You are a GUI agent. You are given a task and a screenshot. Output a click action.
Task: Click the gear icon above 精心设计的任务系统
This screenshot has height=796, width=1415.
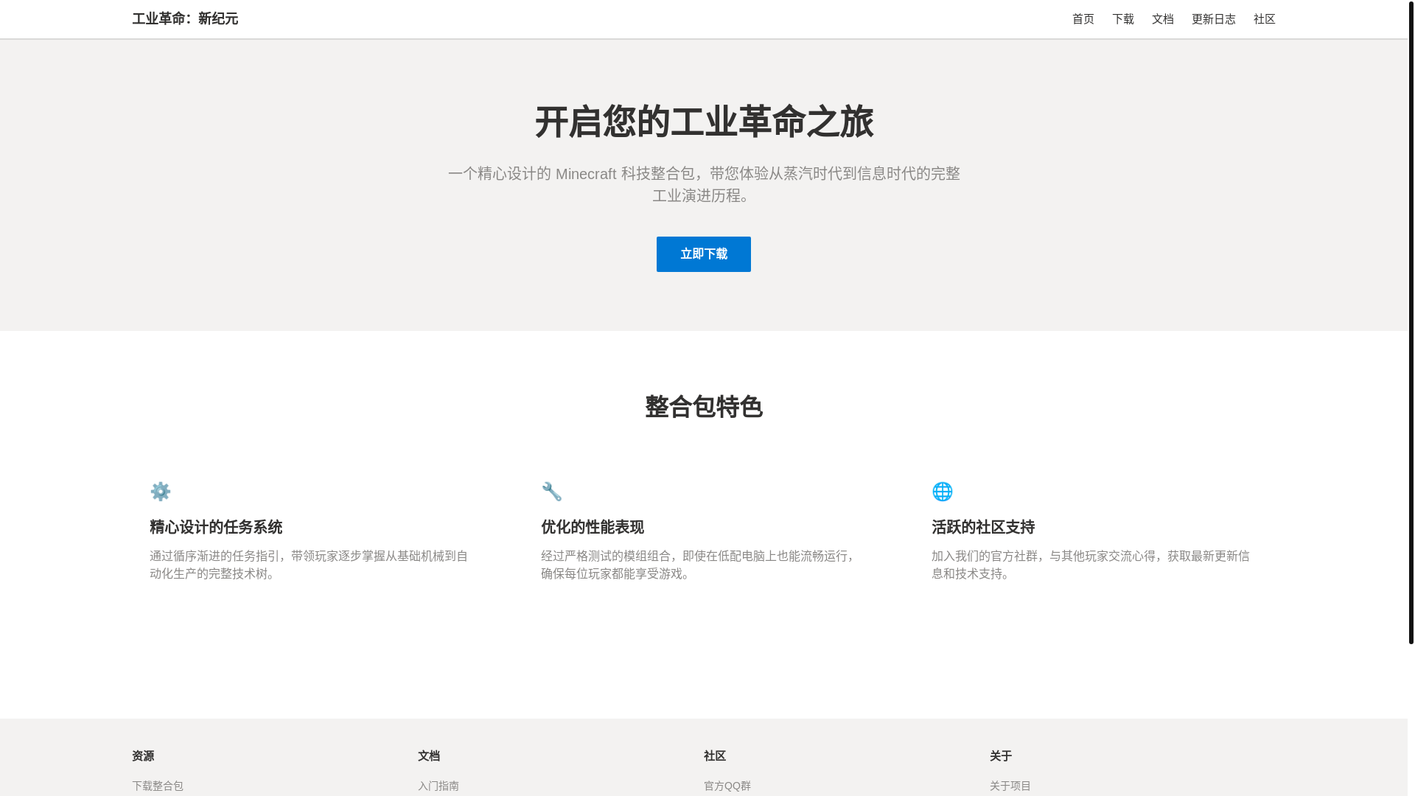[160, 492]
